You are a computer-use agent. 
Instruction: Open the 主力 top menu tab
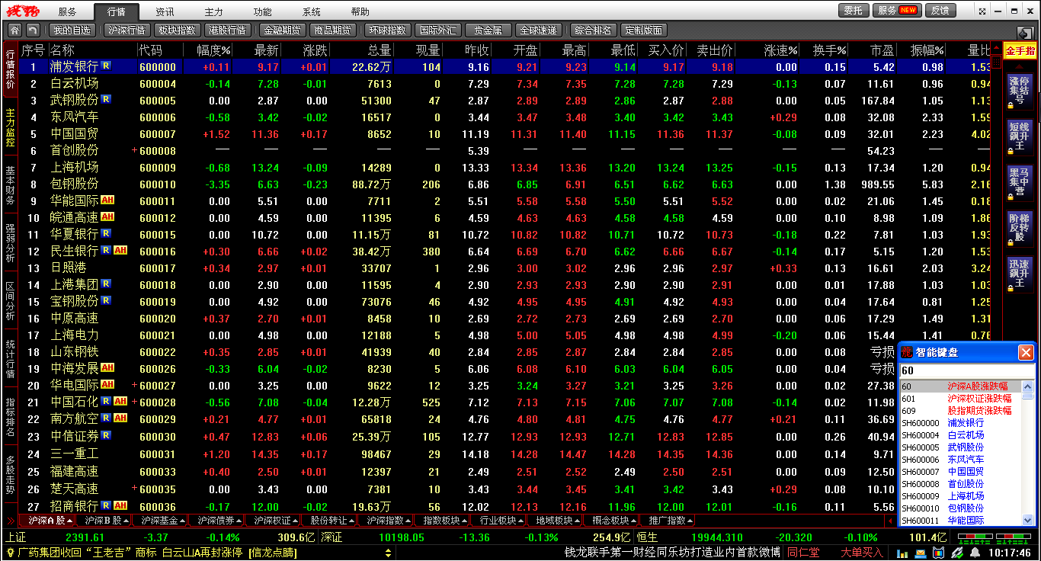(214, 11)
